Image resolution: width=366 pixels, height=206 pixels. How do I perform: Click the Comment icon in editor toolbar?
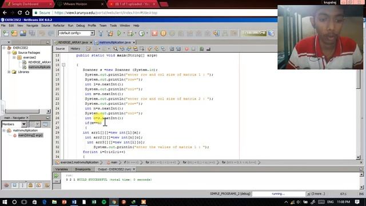[202, 49]
